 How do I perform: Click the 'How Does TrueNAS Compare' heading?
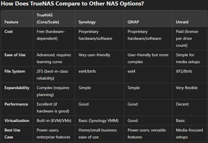74,4
